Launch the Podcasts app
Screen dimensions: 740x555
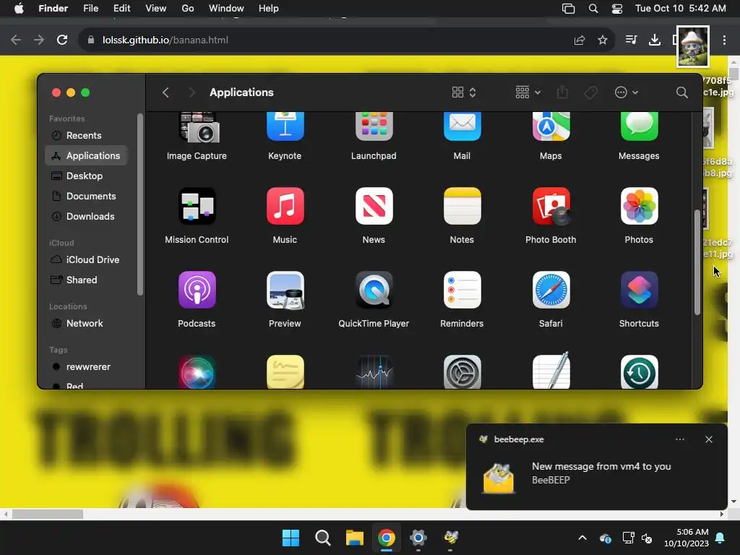coord(197,290)
